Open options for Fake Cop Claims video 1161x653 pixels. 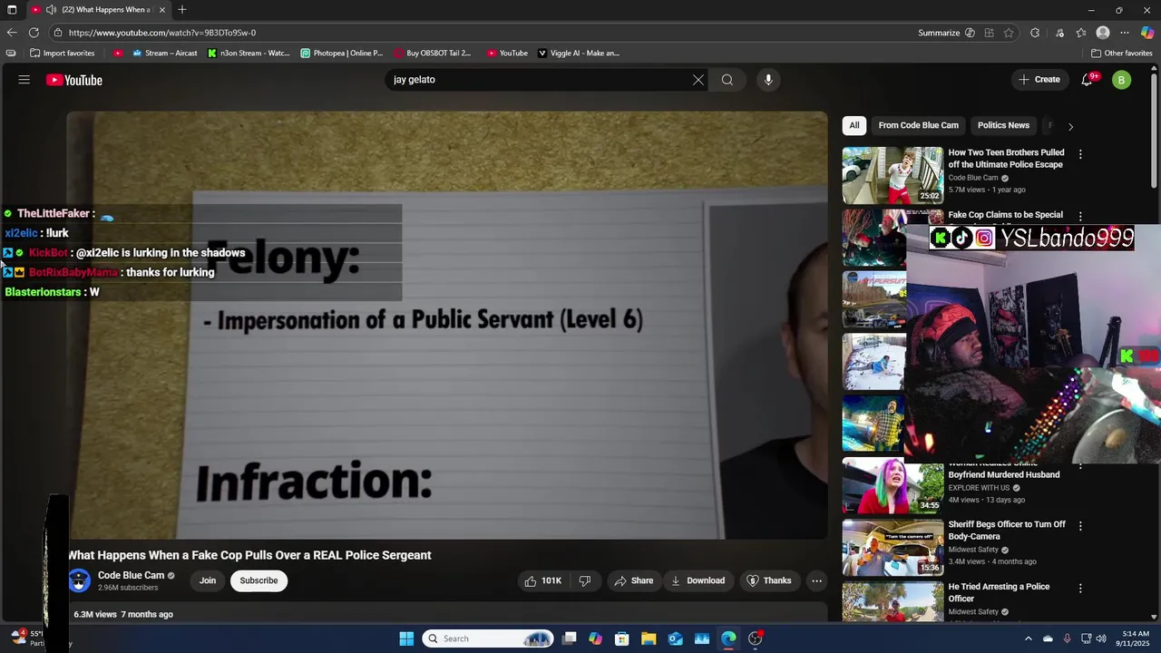[1080, 216]
